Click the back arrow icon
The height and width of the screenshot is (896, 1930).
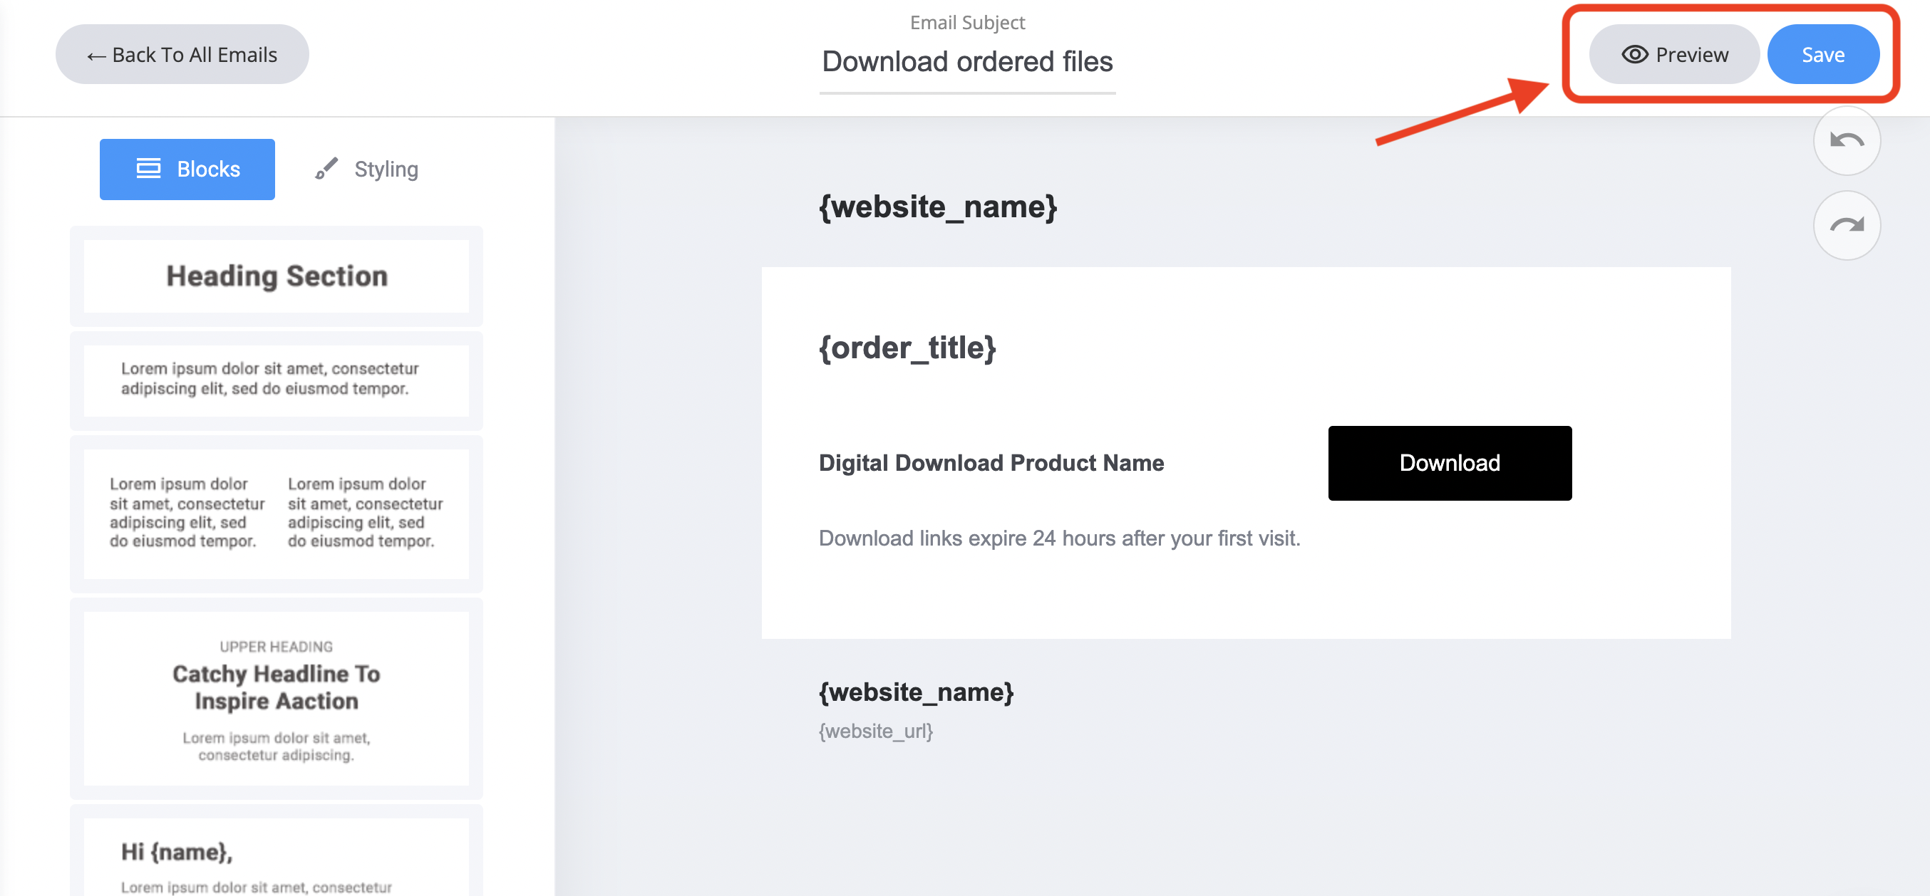pos(96,56)
